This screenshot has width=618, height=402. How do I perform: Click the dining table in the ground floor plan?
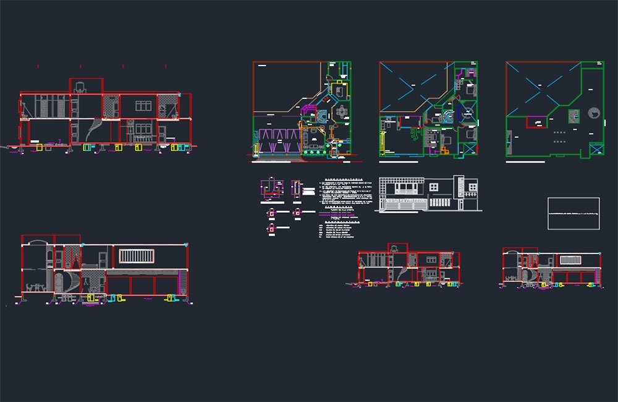pyautogui.click(x=341, y=112)
